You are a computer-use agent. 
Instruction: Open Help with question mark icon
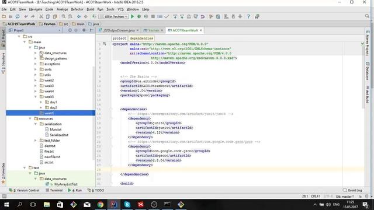click(x=248, y=16)
